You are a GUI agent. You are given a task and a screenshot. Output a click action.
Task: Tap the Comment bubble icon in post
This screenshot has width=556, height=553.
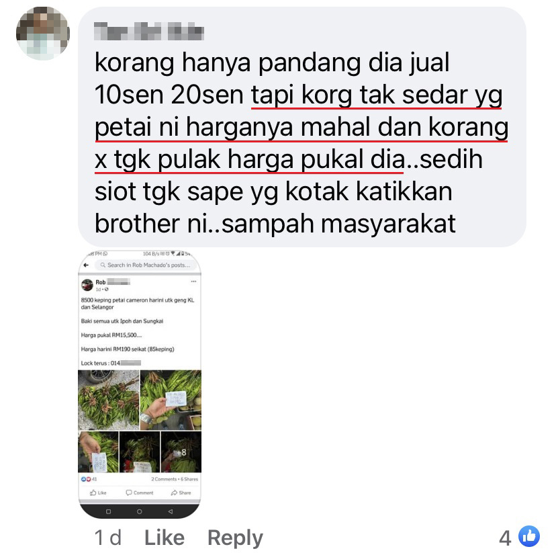tap(129, 493)
